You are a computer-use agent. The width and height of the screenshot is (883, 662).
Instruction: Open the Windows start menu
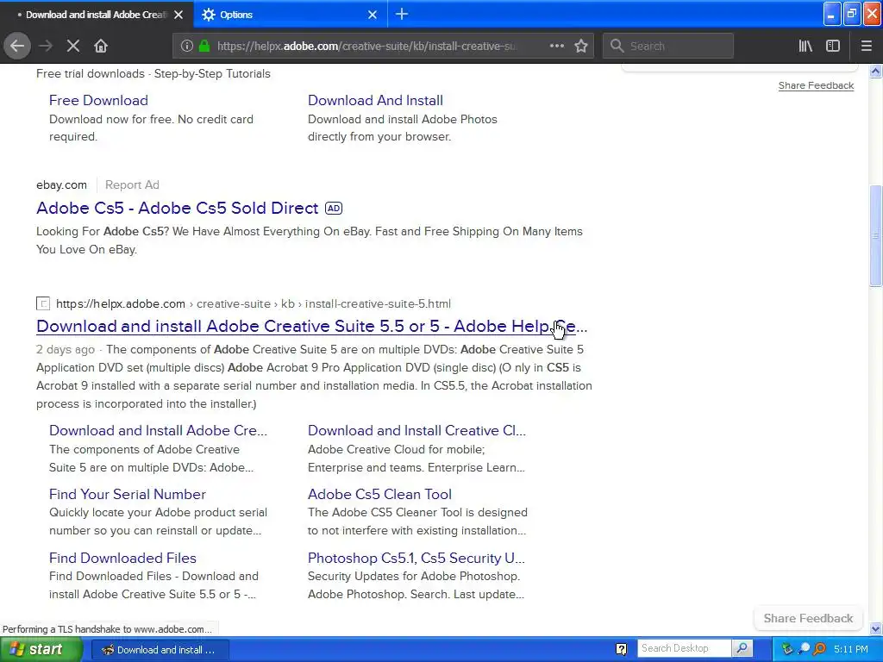tap(41, 649)
